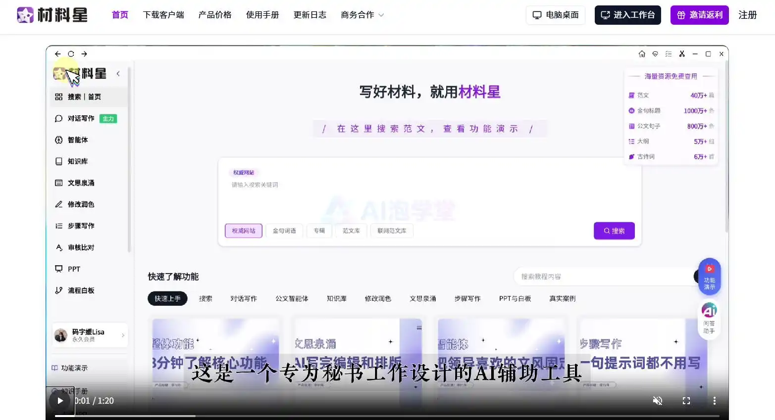Click the home icon in the app title bar

click(x=642, y=54)
